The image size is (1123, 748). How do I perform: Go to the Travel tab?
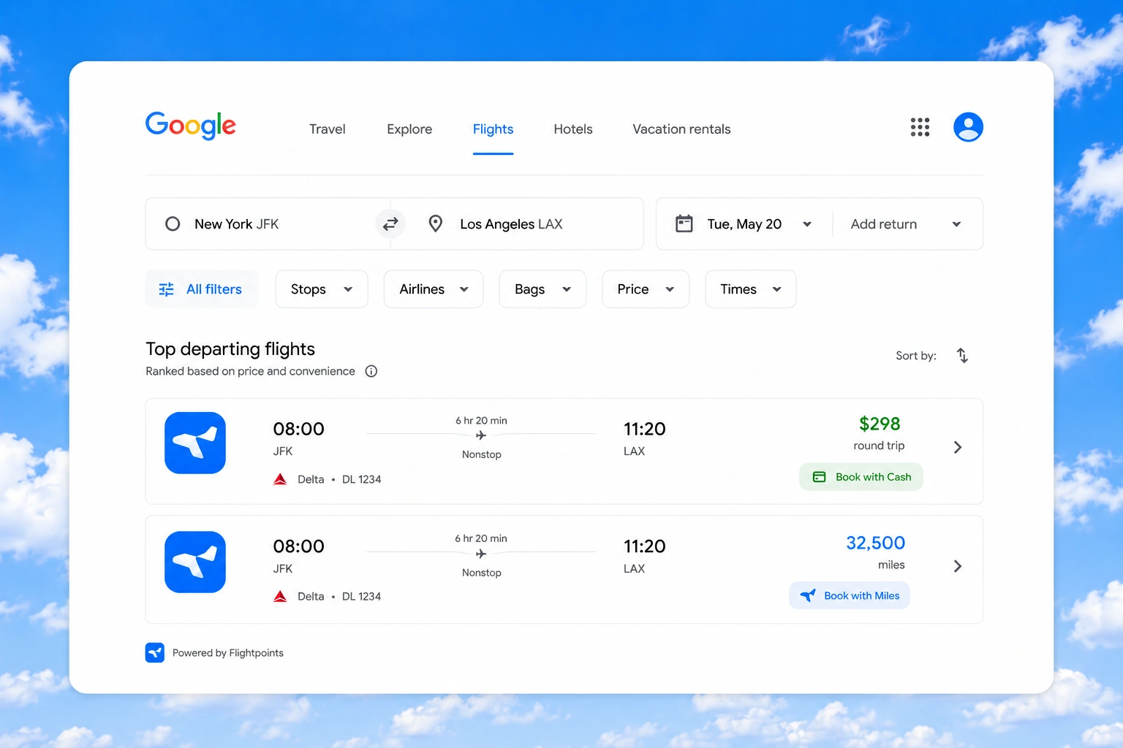click(327, 129)
